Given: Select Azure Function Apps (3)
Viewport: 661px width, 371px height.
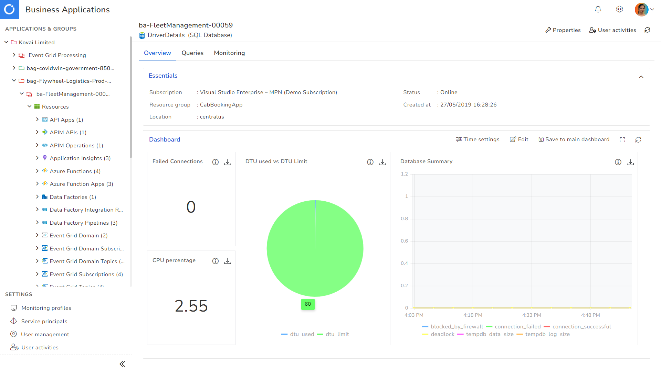Looking at the screenshot, I should (81, 184).
